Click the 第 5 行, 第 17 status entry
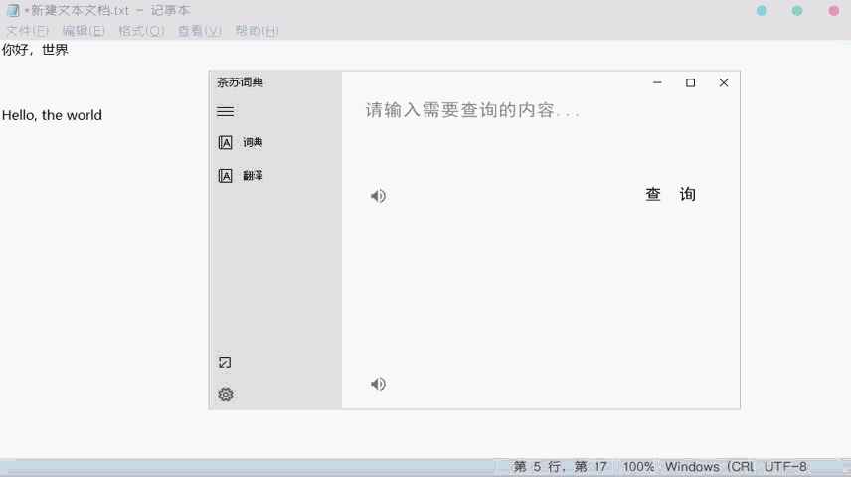Screen dimensions: 851x477 coord(560,467)
